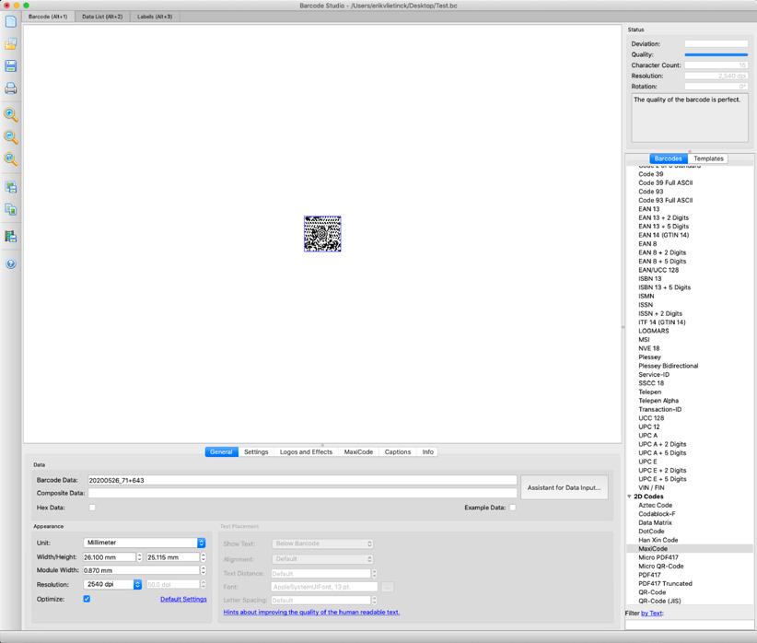Create a new barcode document
Viewport: 757px width, 643px height.
click(11, 22)
